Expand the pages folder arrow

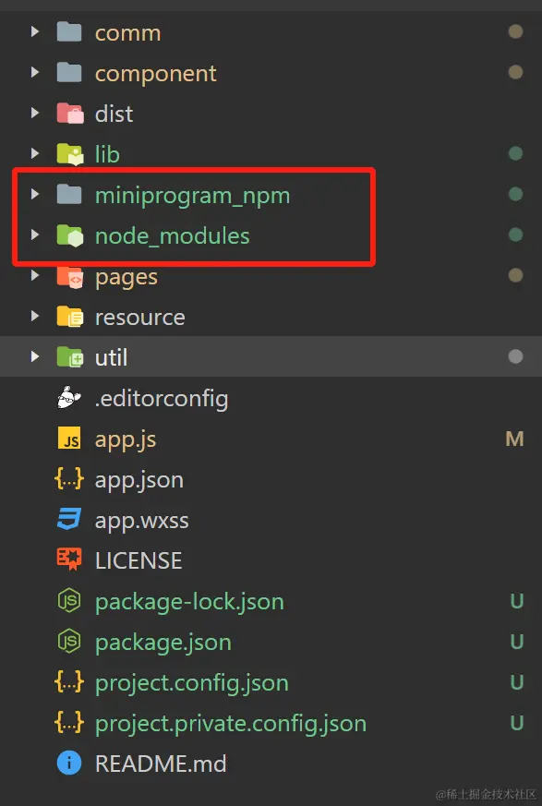pos(34,275)
